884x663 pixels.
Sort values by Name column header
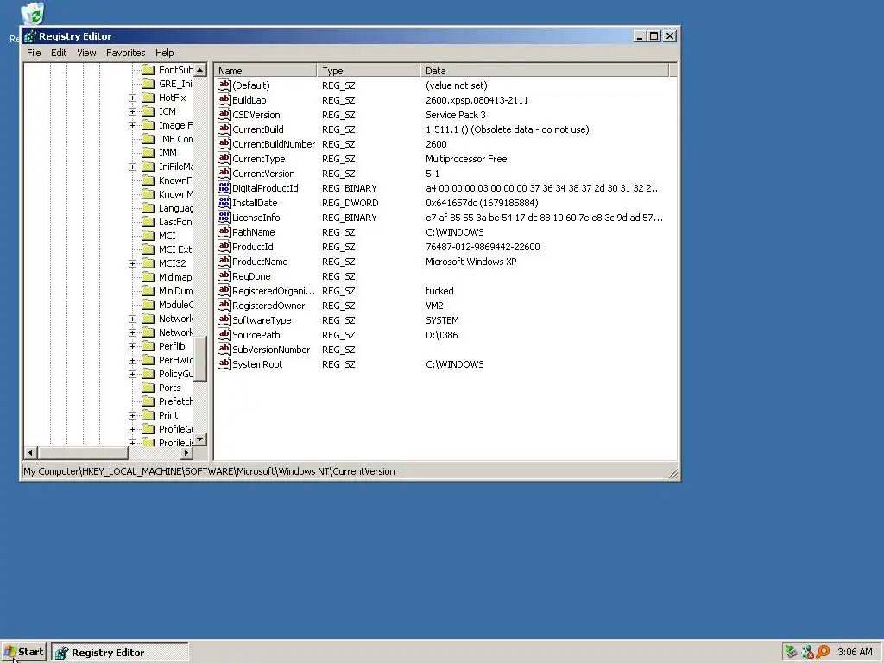(x=266, y=71)
